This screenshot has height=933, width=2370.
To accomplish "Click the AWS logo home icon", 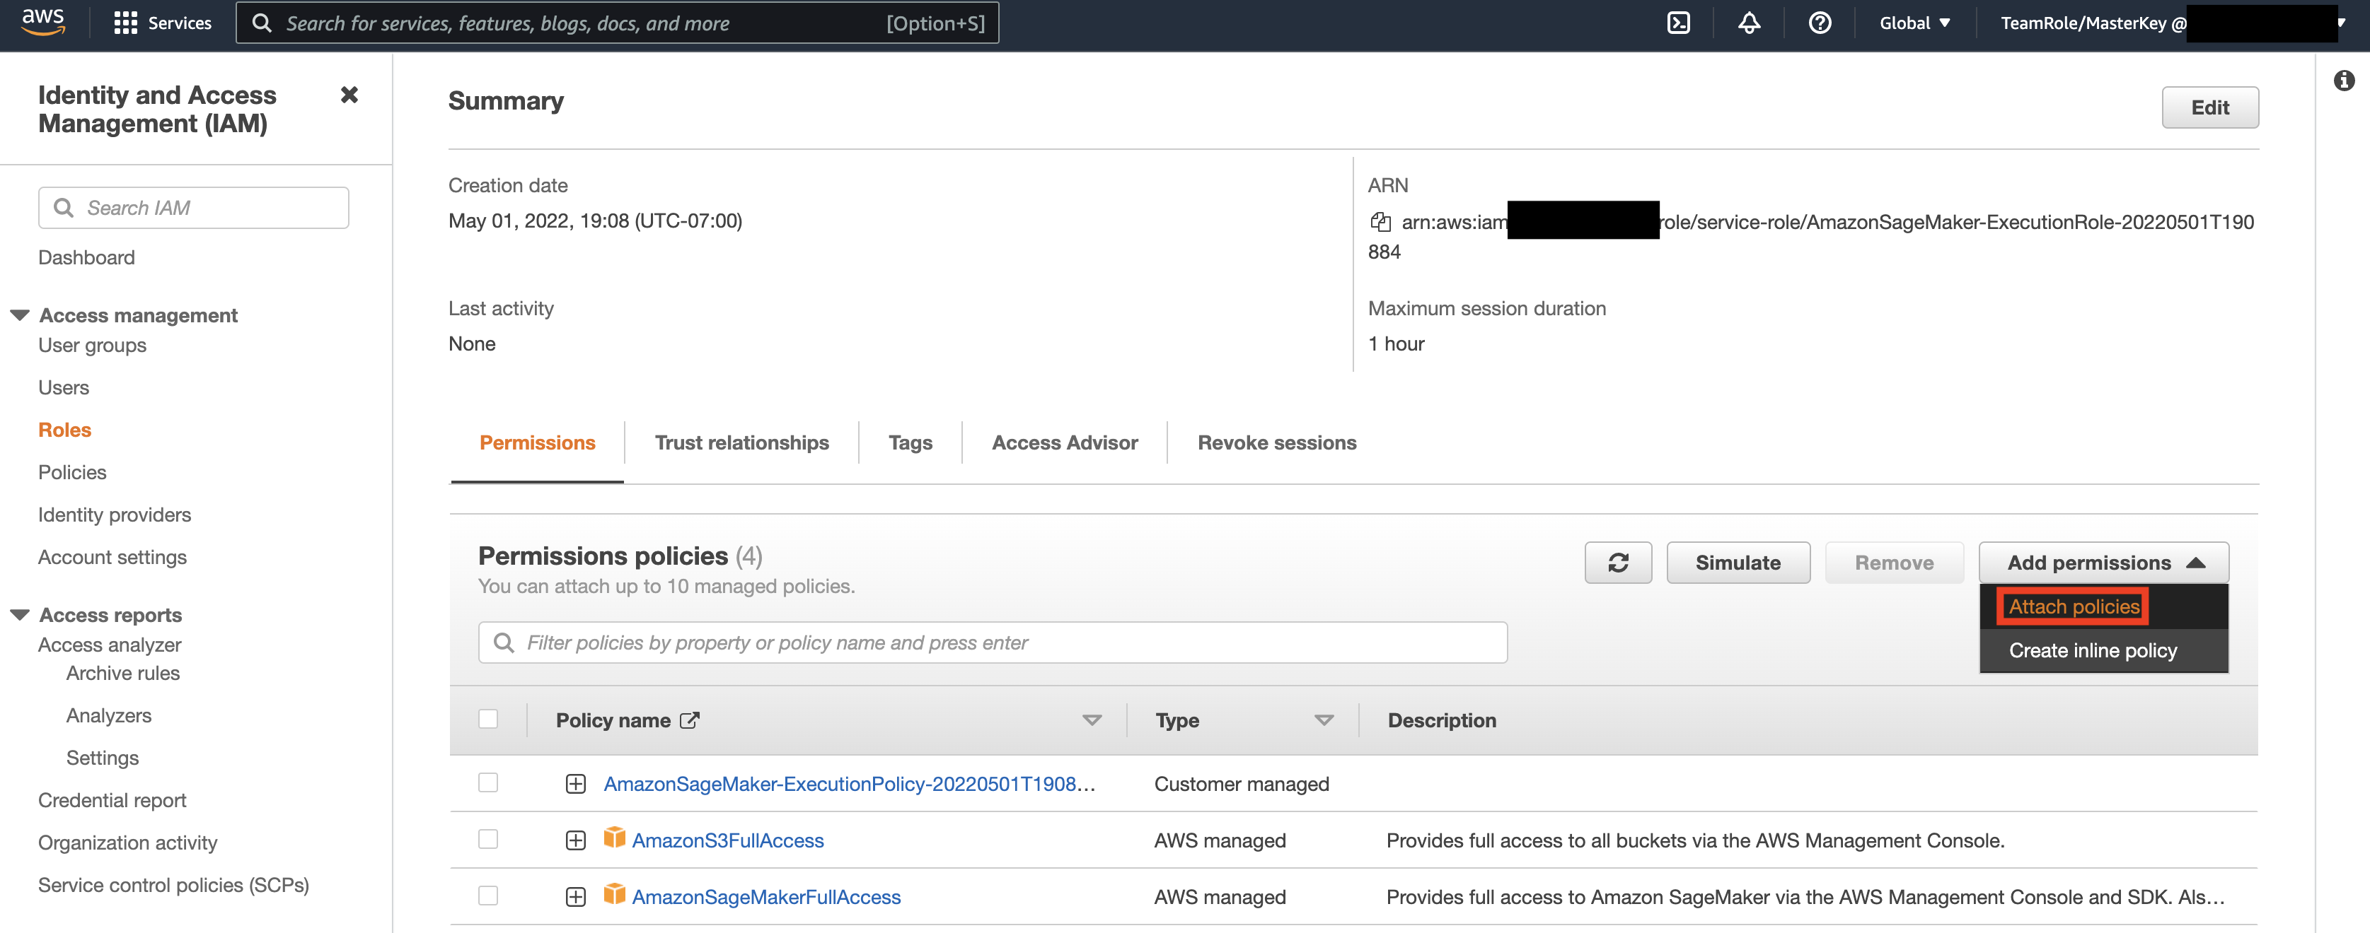I will click(43, 22).
